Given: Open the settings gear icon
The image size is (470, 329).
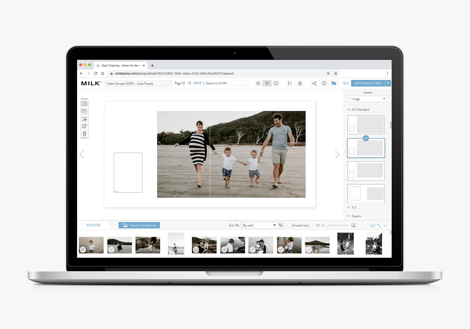Looking at the screenshot, I should point(300,84).
